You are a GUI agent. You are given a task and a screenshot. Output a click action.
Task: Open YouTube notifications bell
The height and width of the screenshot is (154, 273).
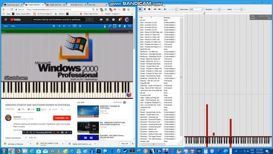click(x=120, y=20)
